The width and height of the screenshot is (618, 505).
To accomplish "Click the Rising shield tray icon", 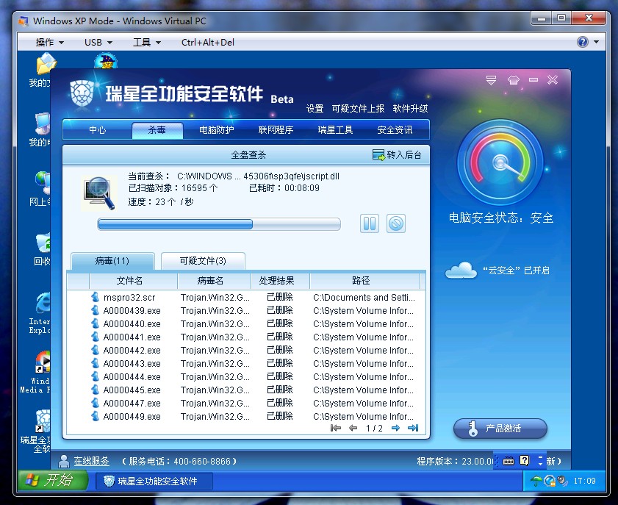I will [549, 481].
